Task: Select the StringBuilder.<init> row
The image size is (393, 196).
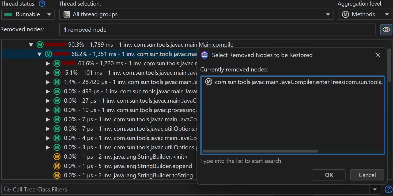Action: point(126,157)
